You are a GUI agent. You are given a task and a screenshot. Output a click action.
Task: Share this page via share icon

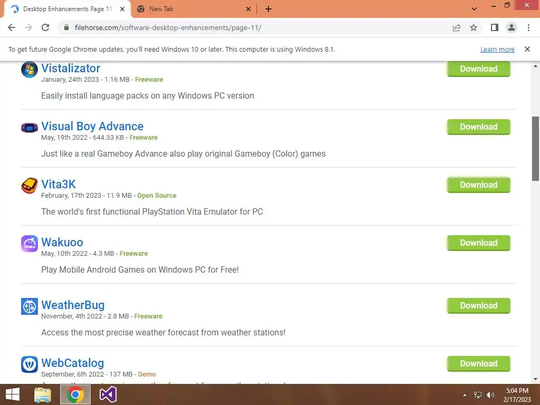(x=457, y=27)
